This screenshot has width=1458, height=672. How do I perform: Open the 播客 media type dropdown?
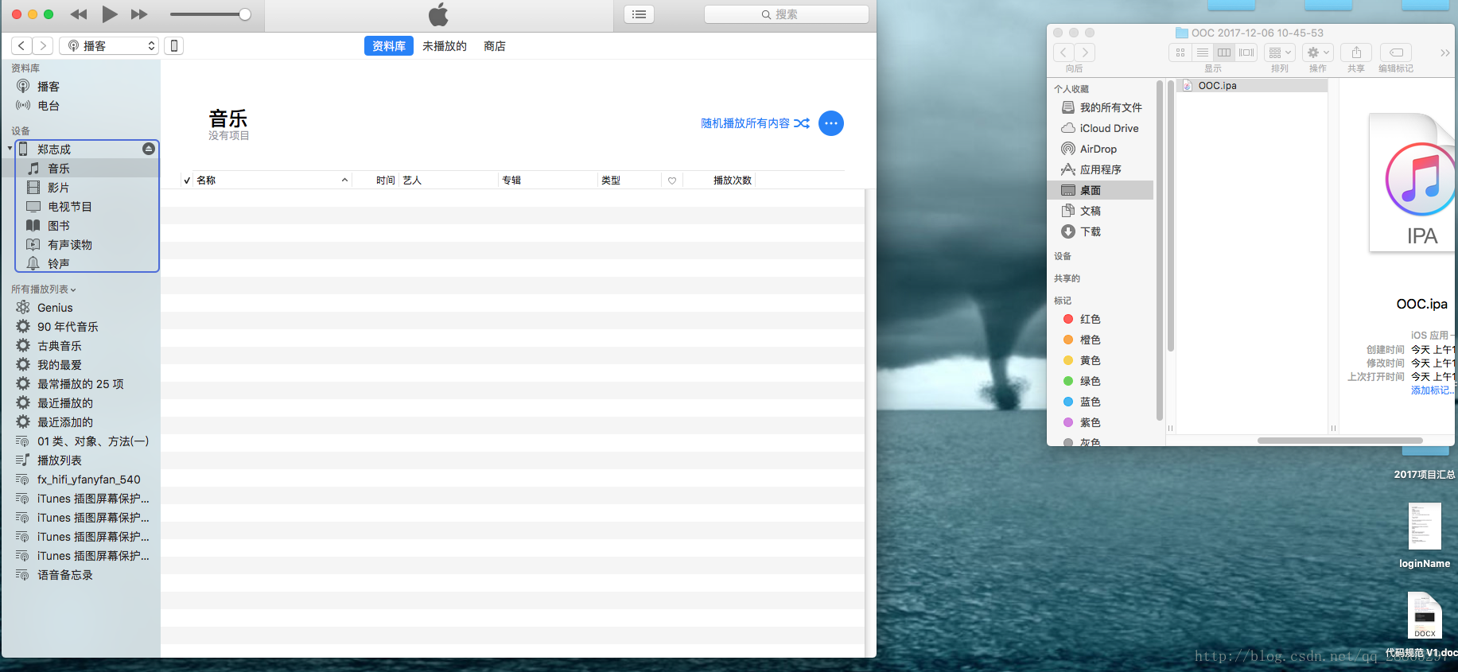[x=109, y=46]
